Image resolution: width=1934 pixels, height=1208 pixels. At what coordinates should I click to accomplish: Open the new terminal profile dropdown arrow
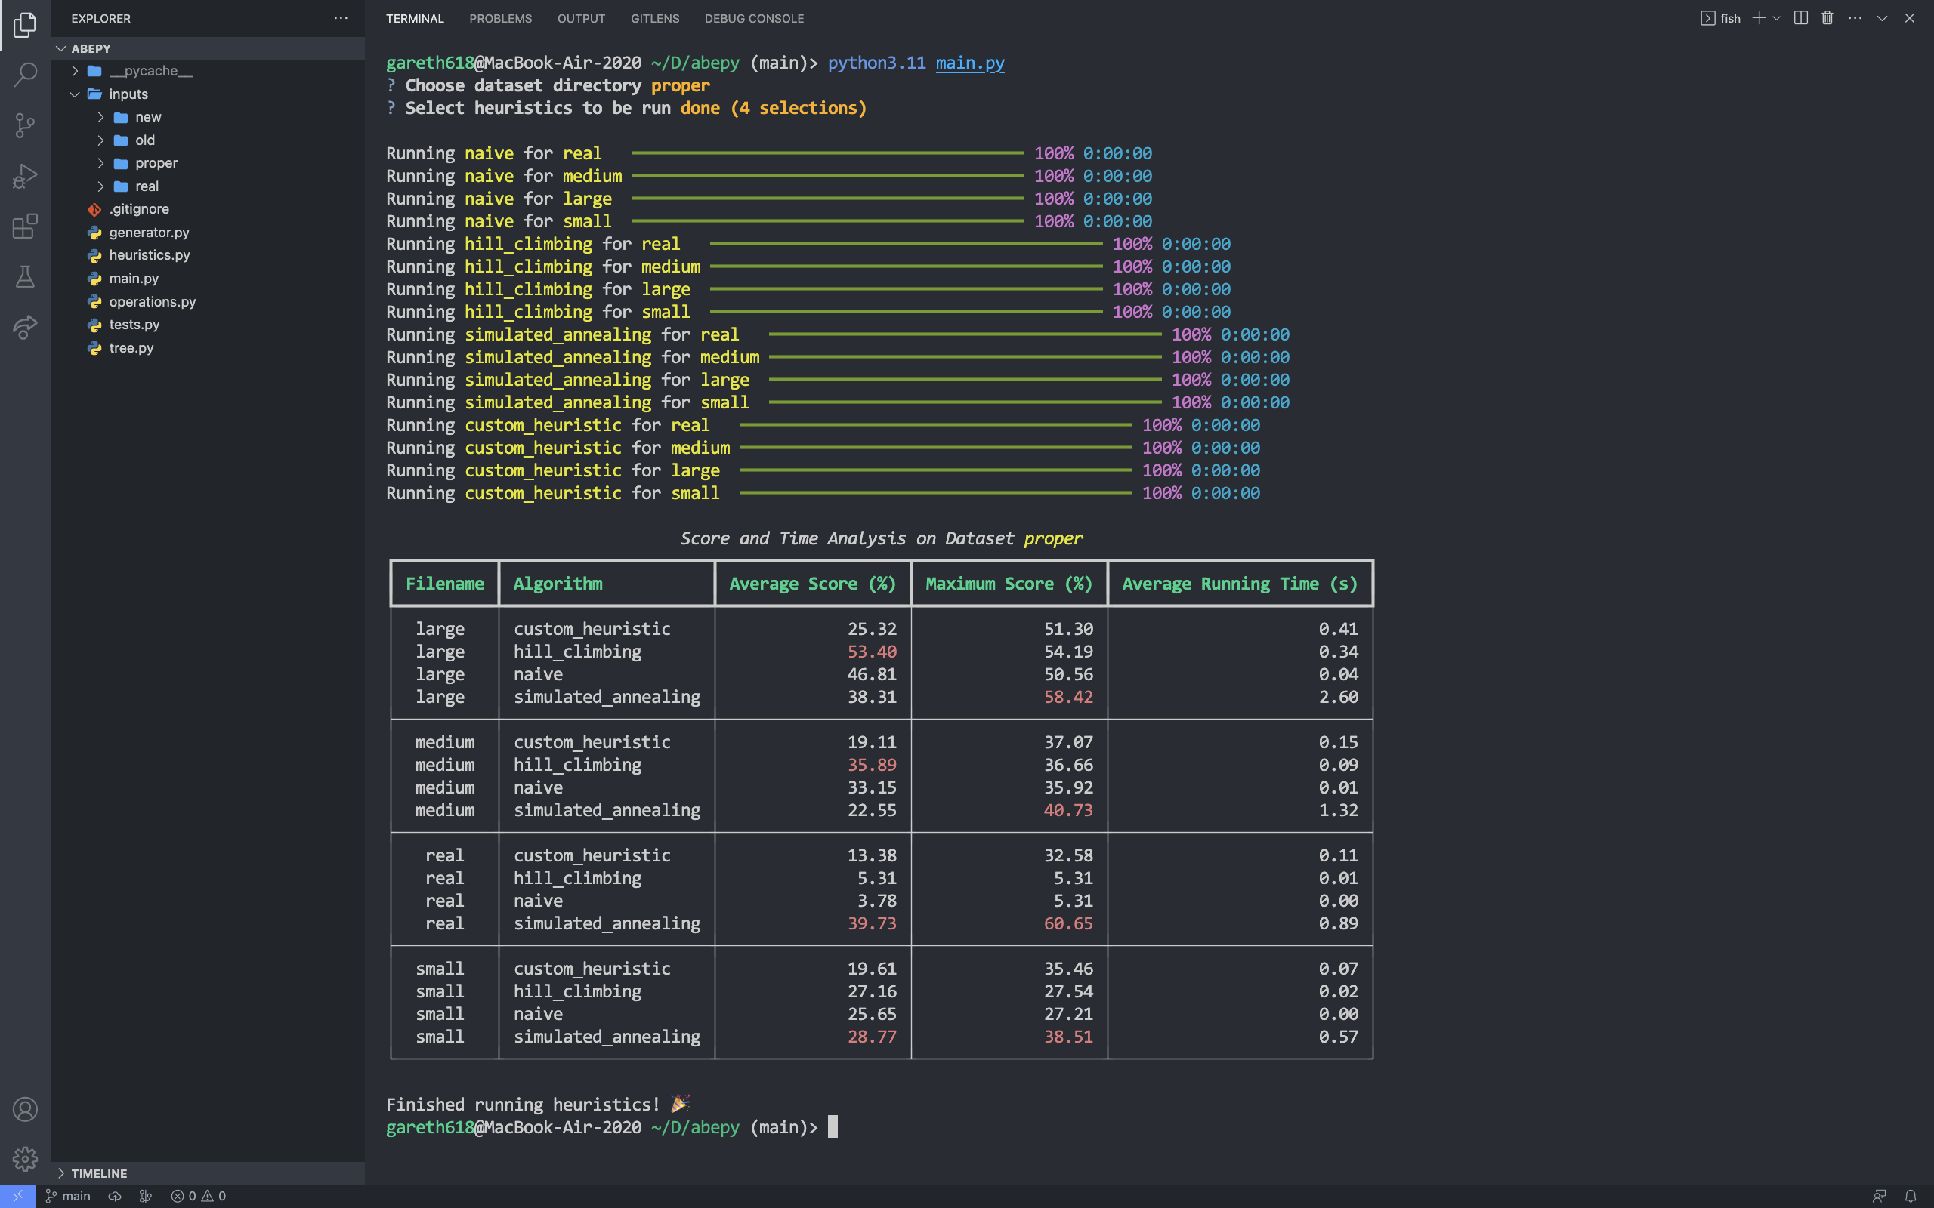(x=1777, y=18)
